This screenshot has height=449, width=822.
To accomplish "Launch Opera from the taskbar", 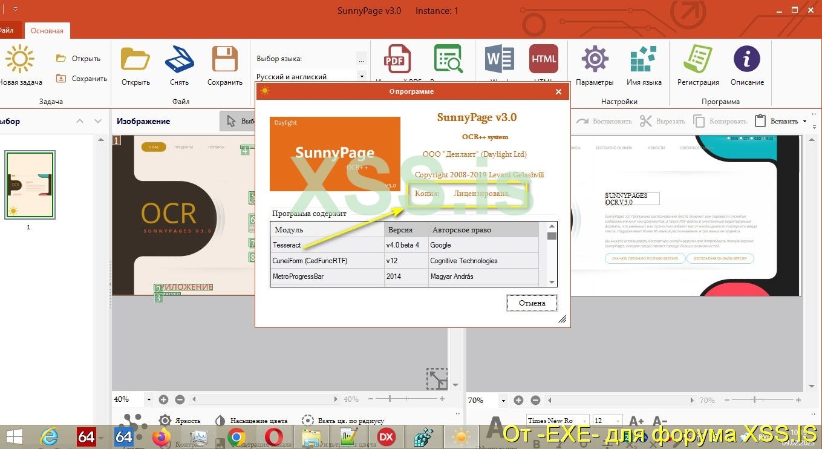I will 274,437.
